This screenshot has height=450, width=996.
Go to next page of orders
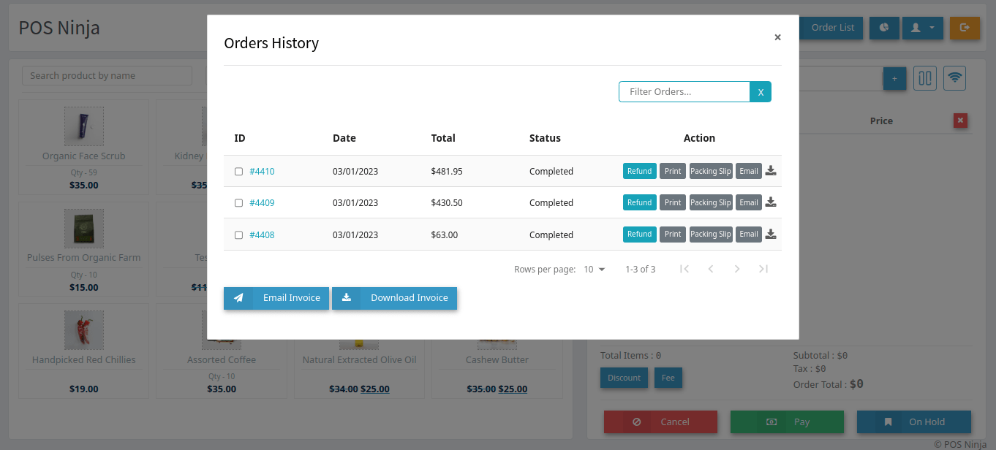click(737, 270)
